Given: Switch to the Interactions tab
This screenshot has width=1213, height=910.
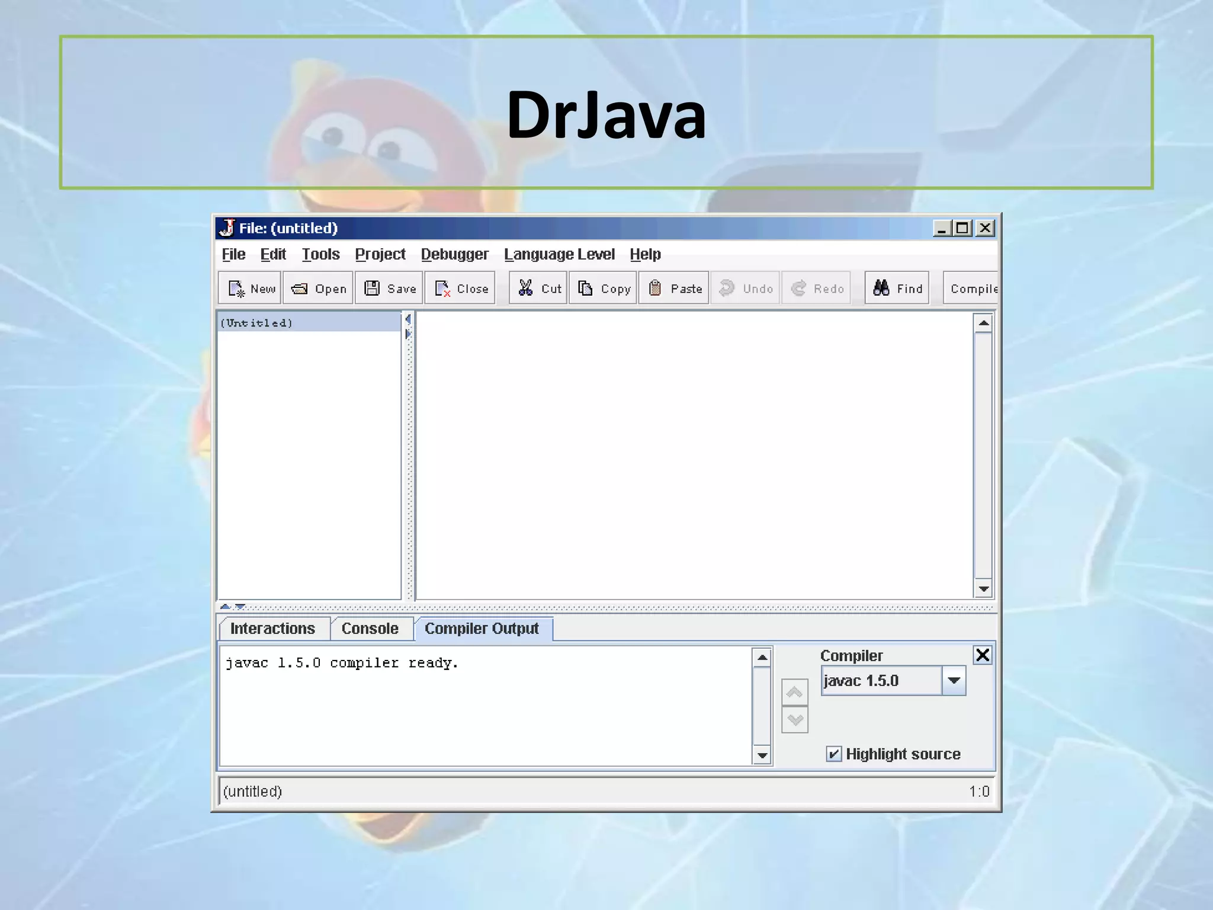Looking at the screenshot, I should coord(273,629).
